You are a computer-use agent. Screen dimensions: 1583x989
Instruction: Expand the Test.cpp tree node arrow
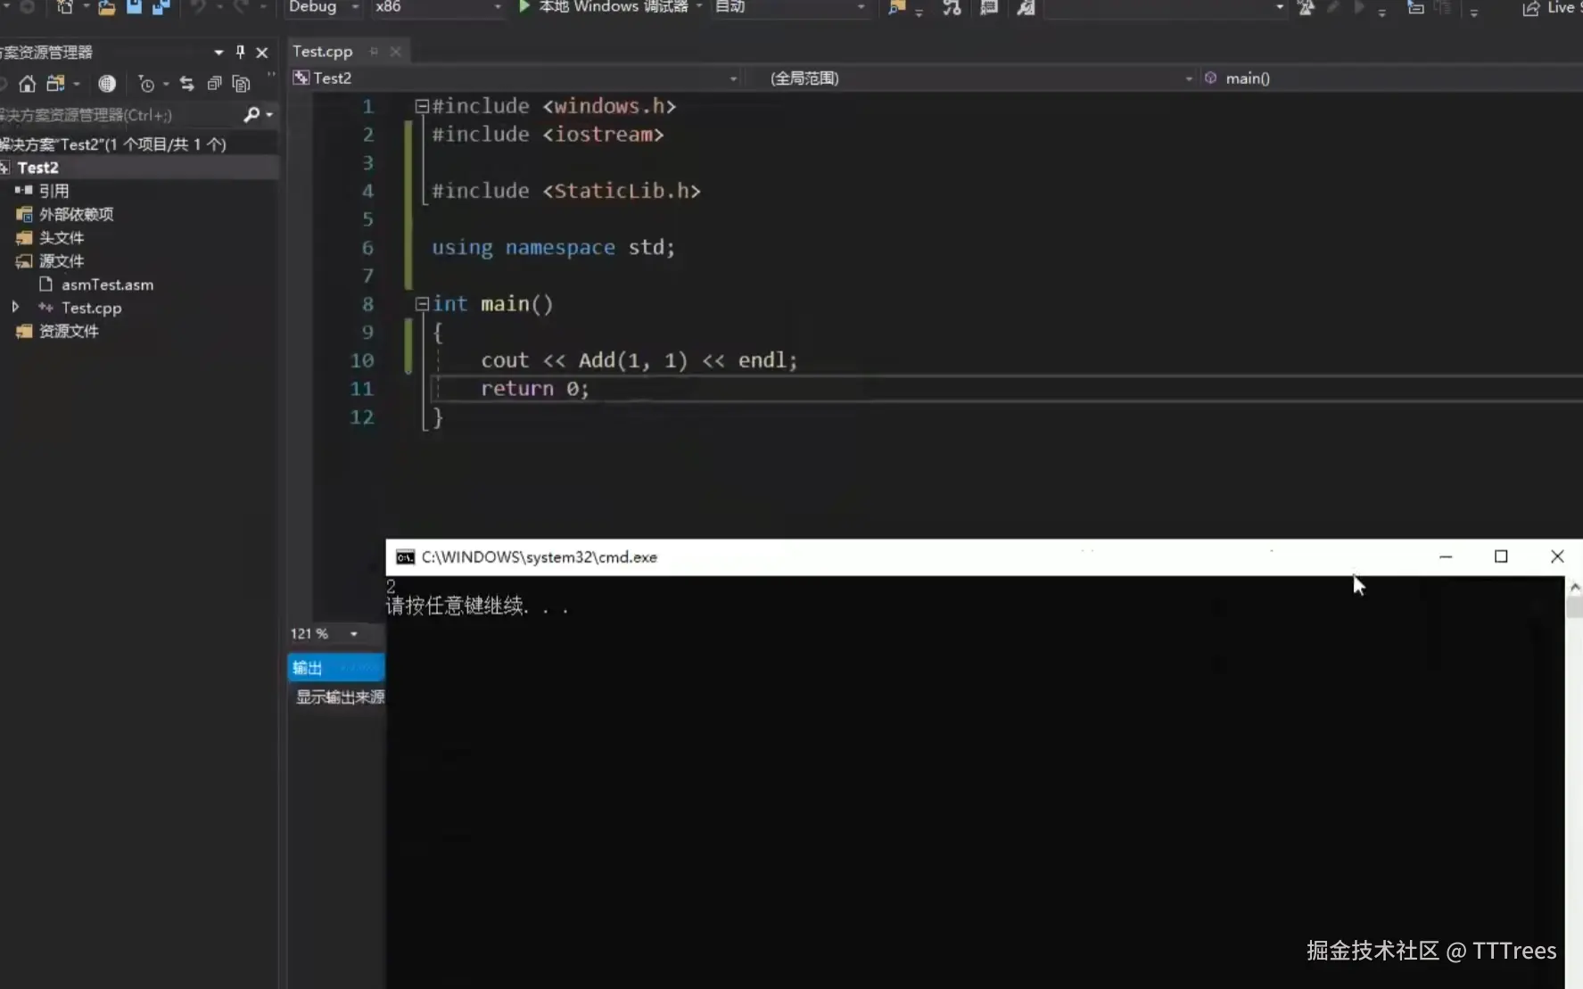pos(15,307)
